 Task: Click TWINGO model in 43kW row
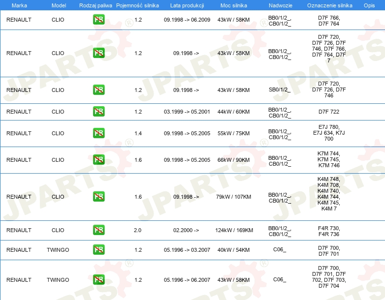[x=58, y=280]
